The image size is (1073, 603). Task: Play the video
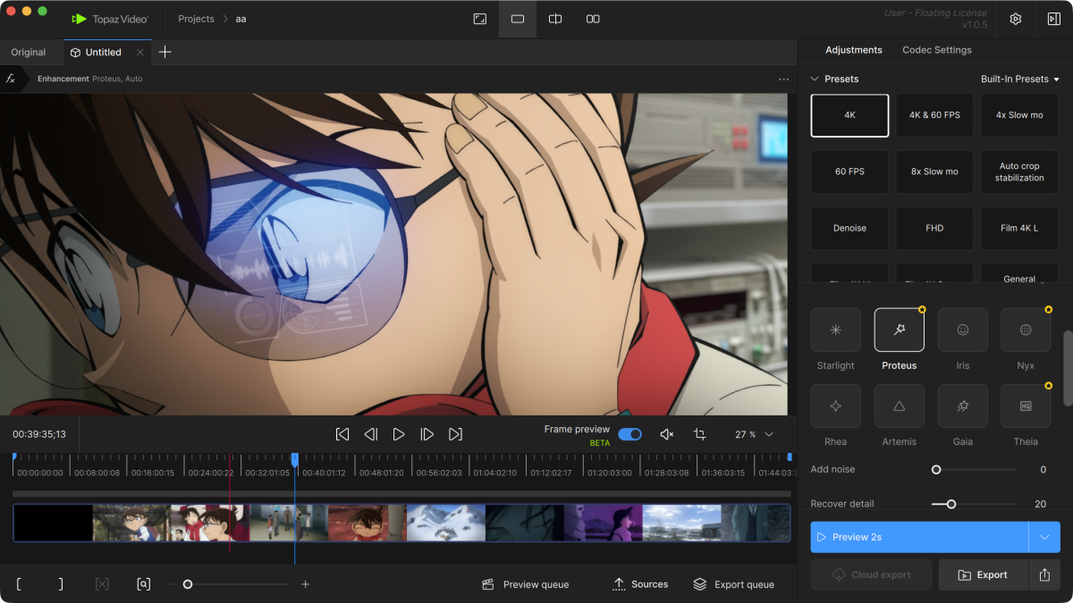399,434
